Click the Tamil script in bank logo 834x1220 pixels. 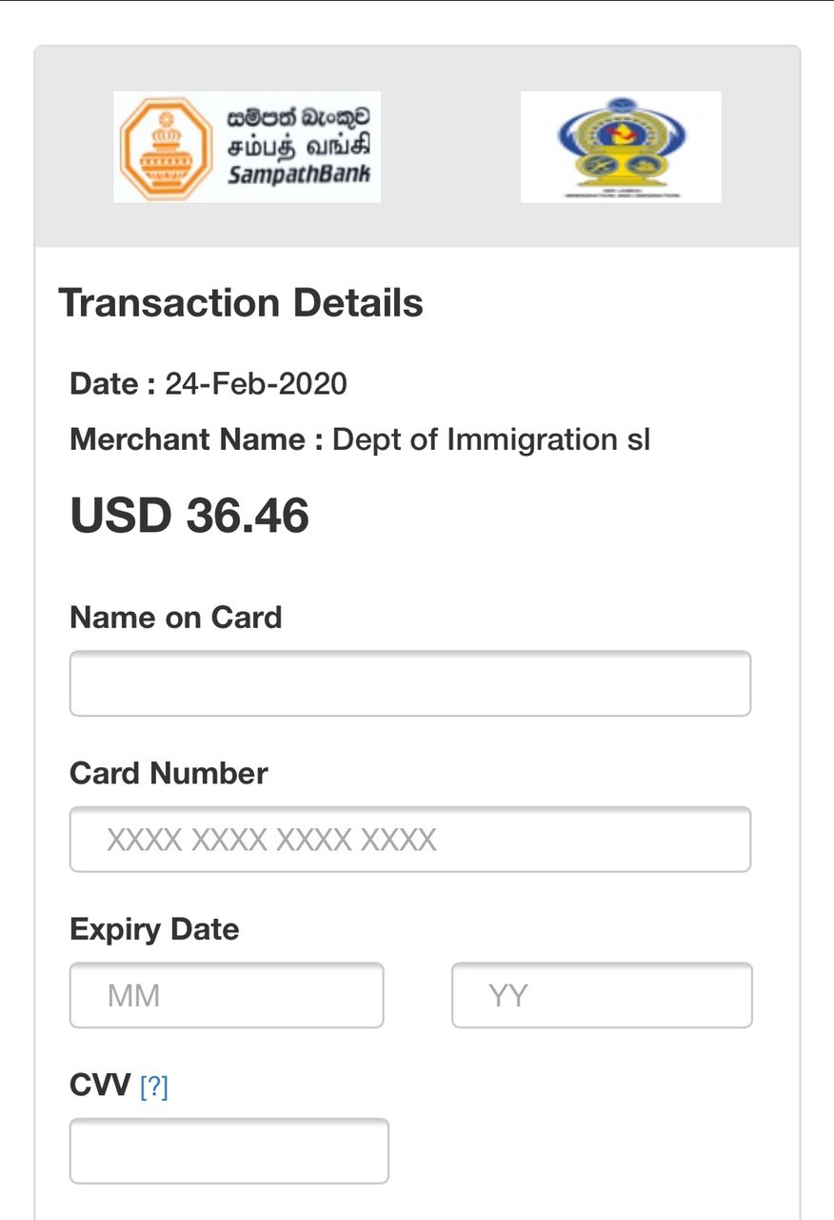(x=298, y=147)
